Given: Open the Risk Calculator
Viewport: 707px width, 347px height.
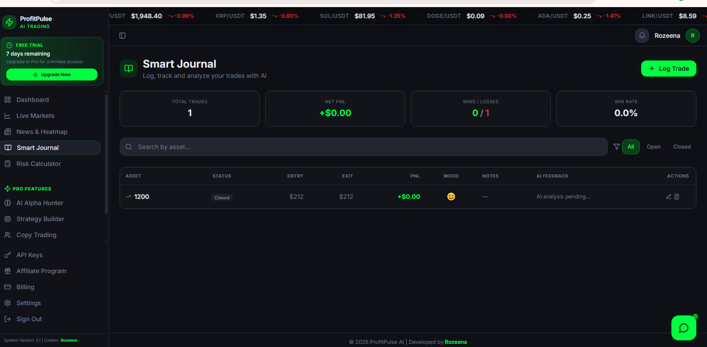Looking at the screenshot, I should (x=50, y=164).
